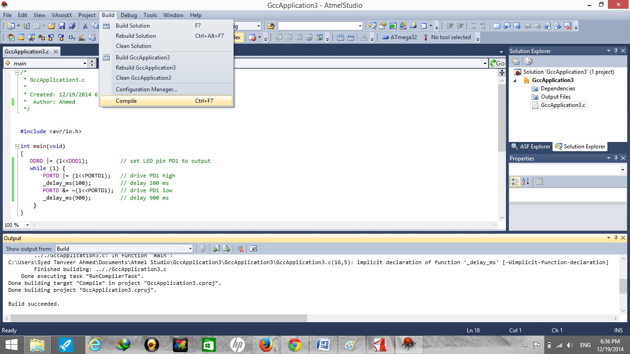Collapse the header comment outline

click(17, 72)
